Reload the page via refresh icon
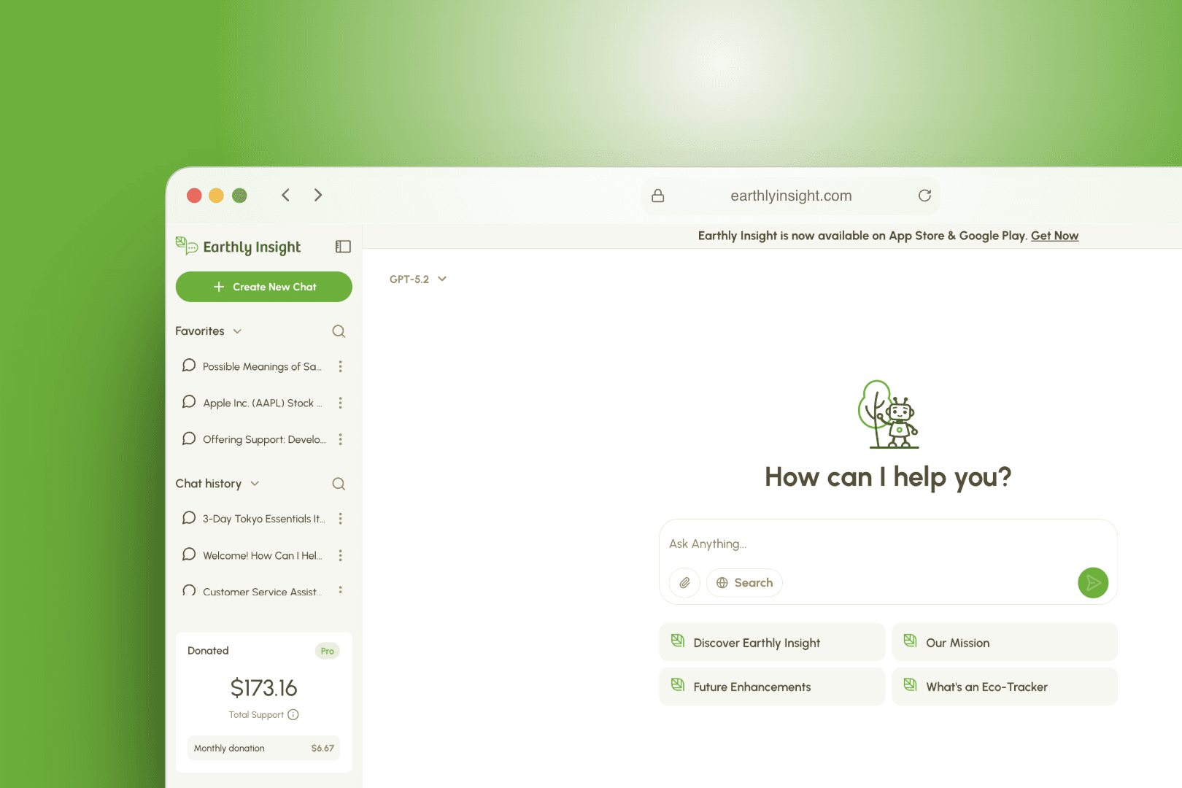Viewport: 1182px width, 788px height. [924, 196]
